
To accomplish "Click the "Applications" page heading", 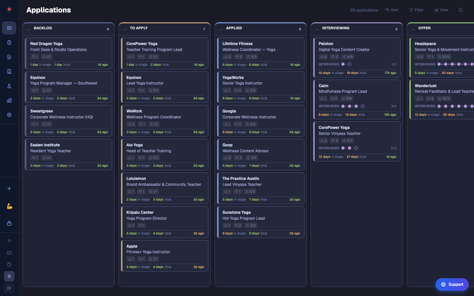I will 49,10.
